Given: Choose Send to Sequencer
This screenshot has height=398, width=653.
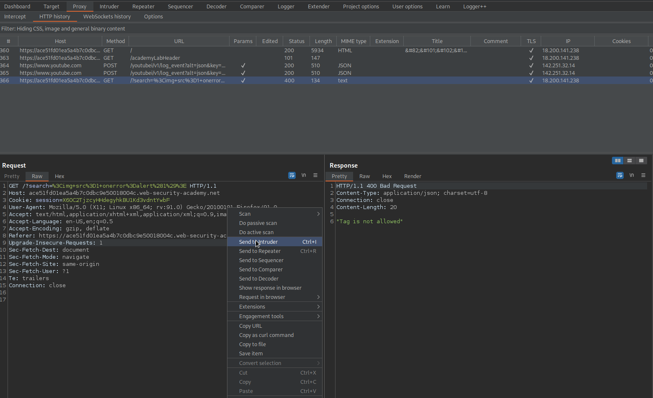Looking at the screenshot, I should click(275, 260).
